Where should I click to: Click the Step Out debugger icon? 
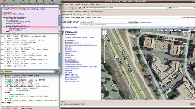coord(37,1)
